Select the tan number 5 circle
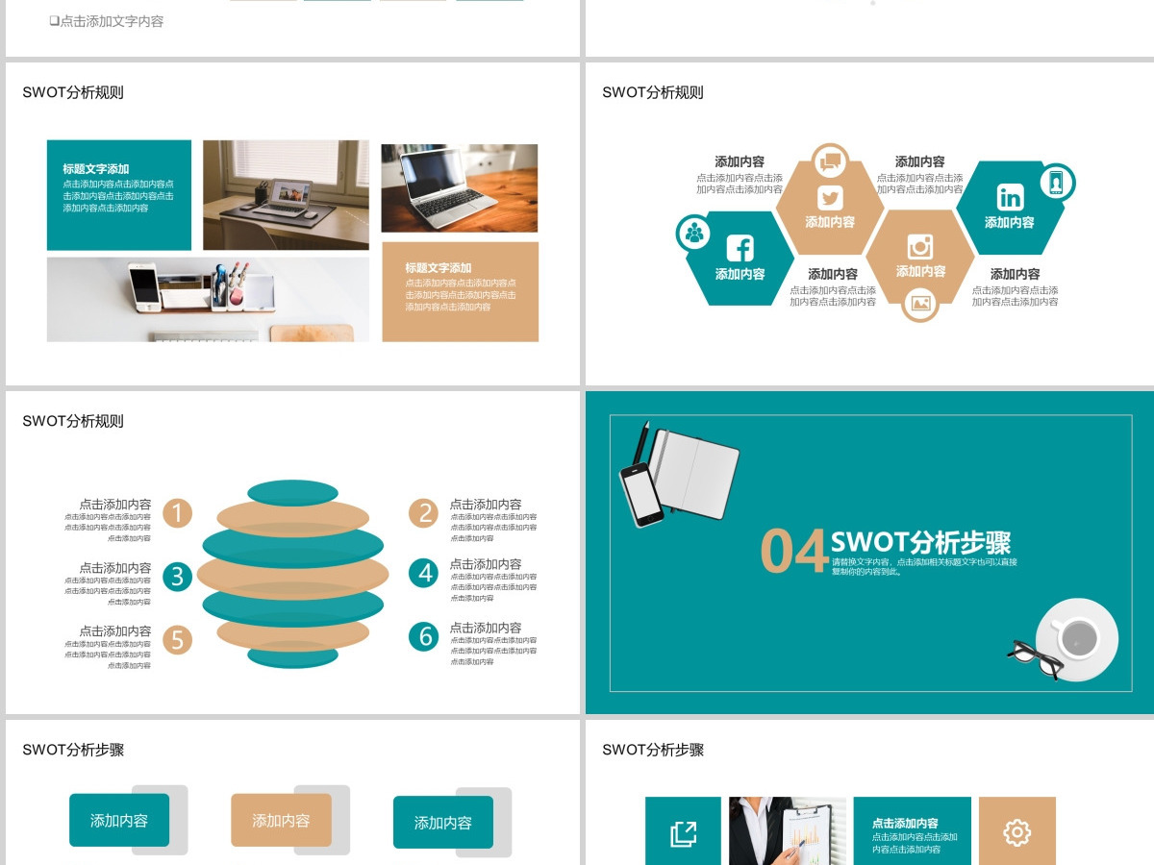The width and height of the screenshot is (1154, 865). 177,639
